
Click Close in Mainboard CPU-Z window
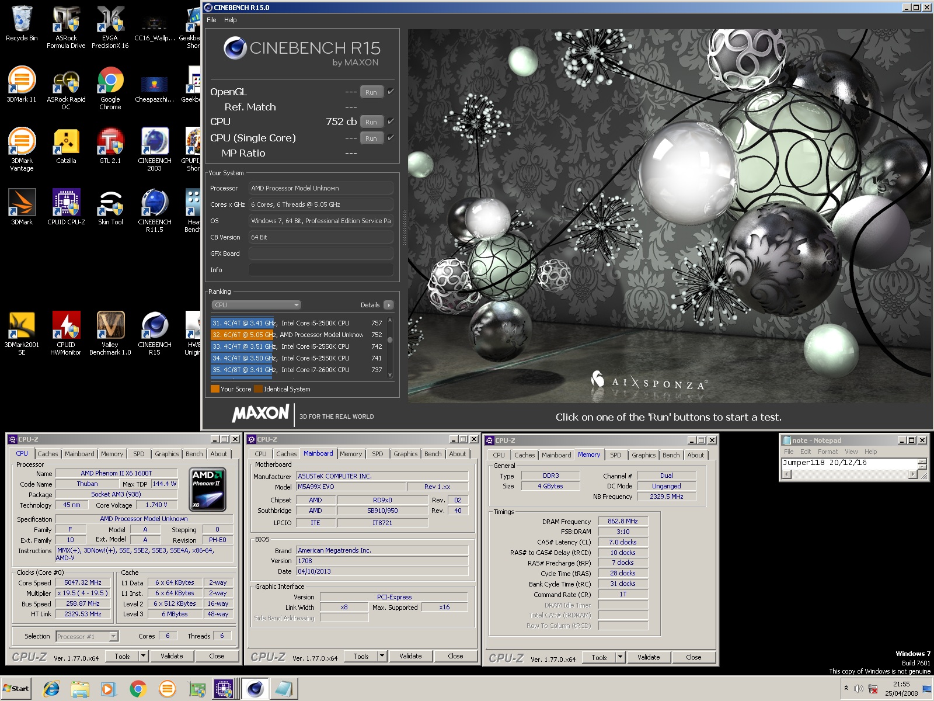tap(455, 656)
